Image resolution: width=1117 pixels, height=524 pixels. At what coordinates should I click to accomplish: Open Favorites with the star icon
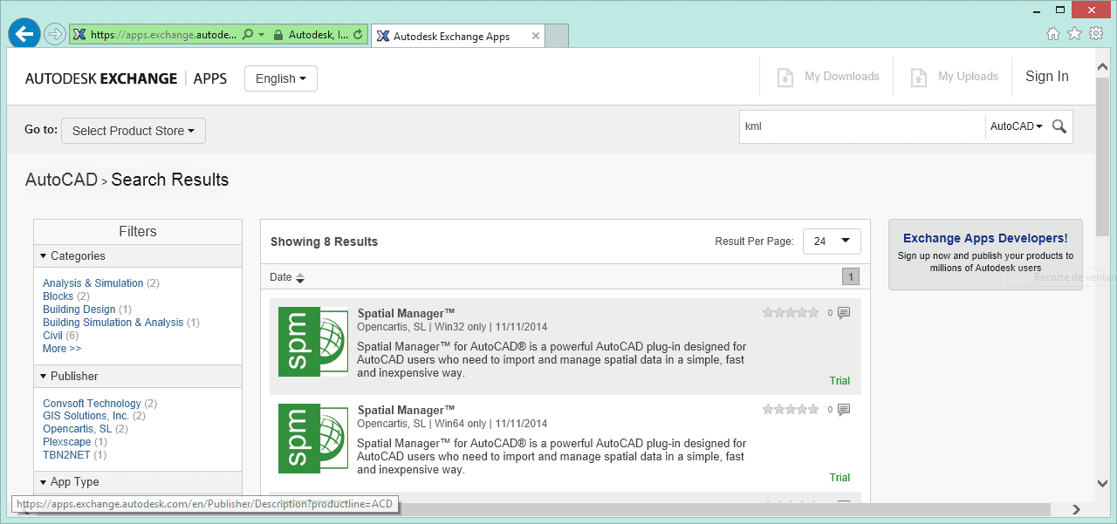[1074, 33]
